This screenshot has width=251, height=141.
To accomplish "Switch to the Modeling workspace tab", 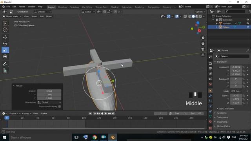I will pos(62,7).
